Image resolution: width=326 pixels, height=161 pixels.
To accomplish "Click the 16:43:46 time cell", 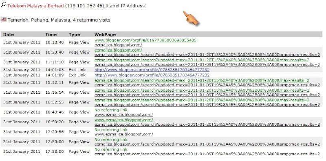I will tap(55, 112).
